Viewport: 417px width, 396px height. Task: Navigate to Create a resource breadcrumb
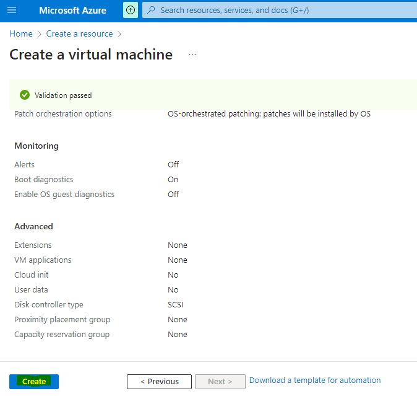coord(79,33)
